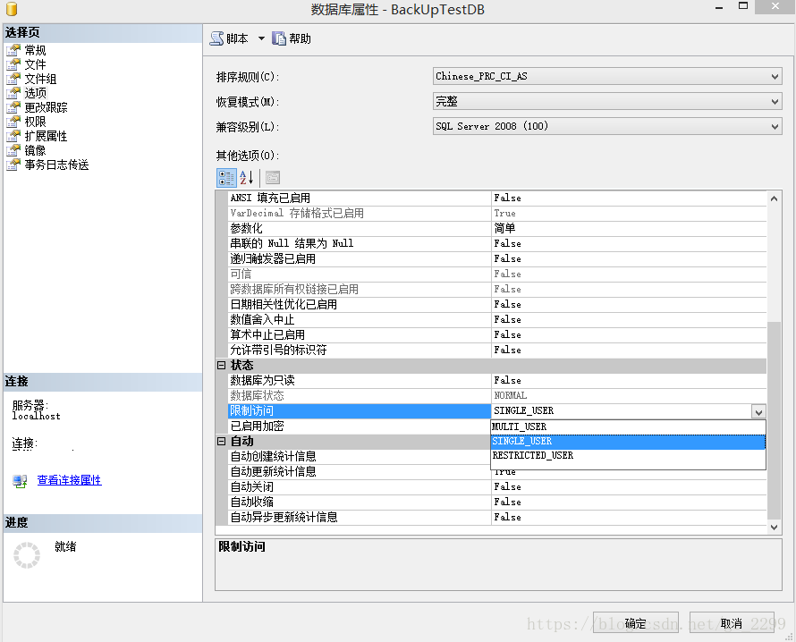
Task: Choose MULTI_USER from the list
Action: (520, 427)
